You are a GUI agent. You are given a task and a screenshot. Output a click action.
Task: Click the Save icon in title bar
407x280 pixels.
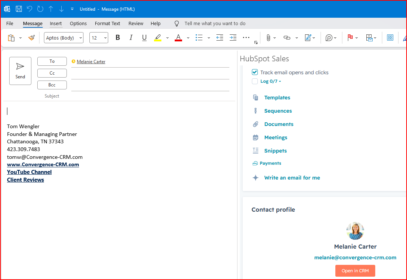pyautogui.click(x=19, y=9)
